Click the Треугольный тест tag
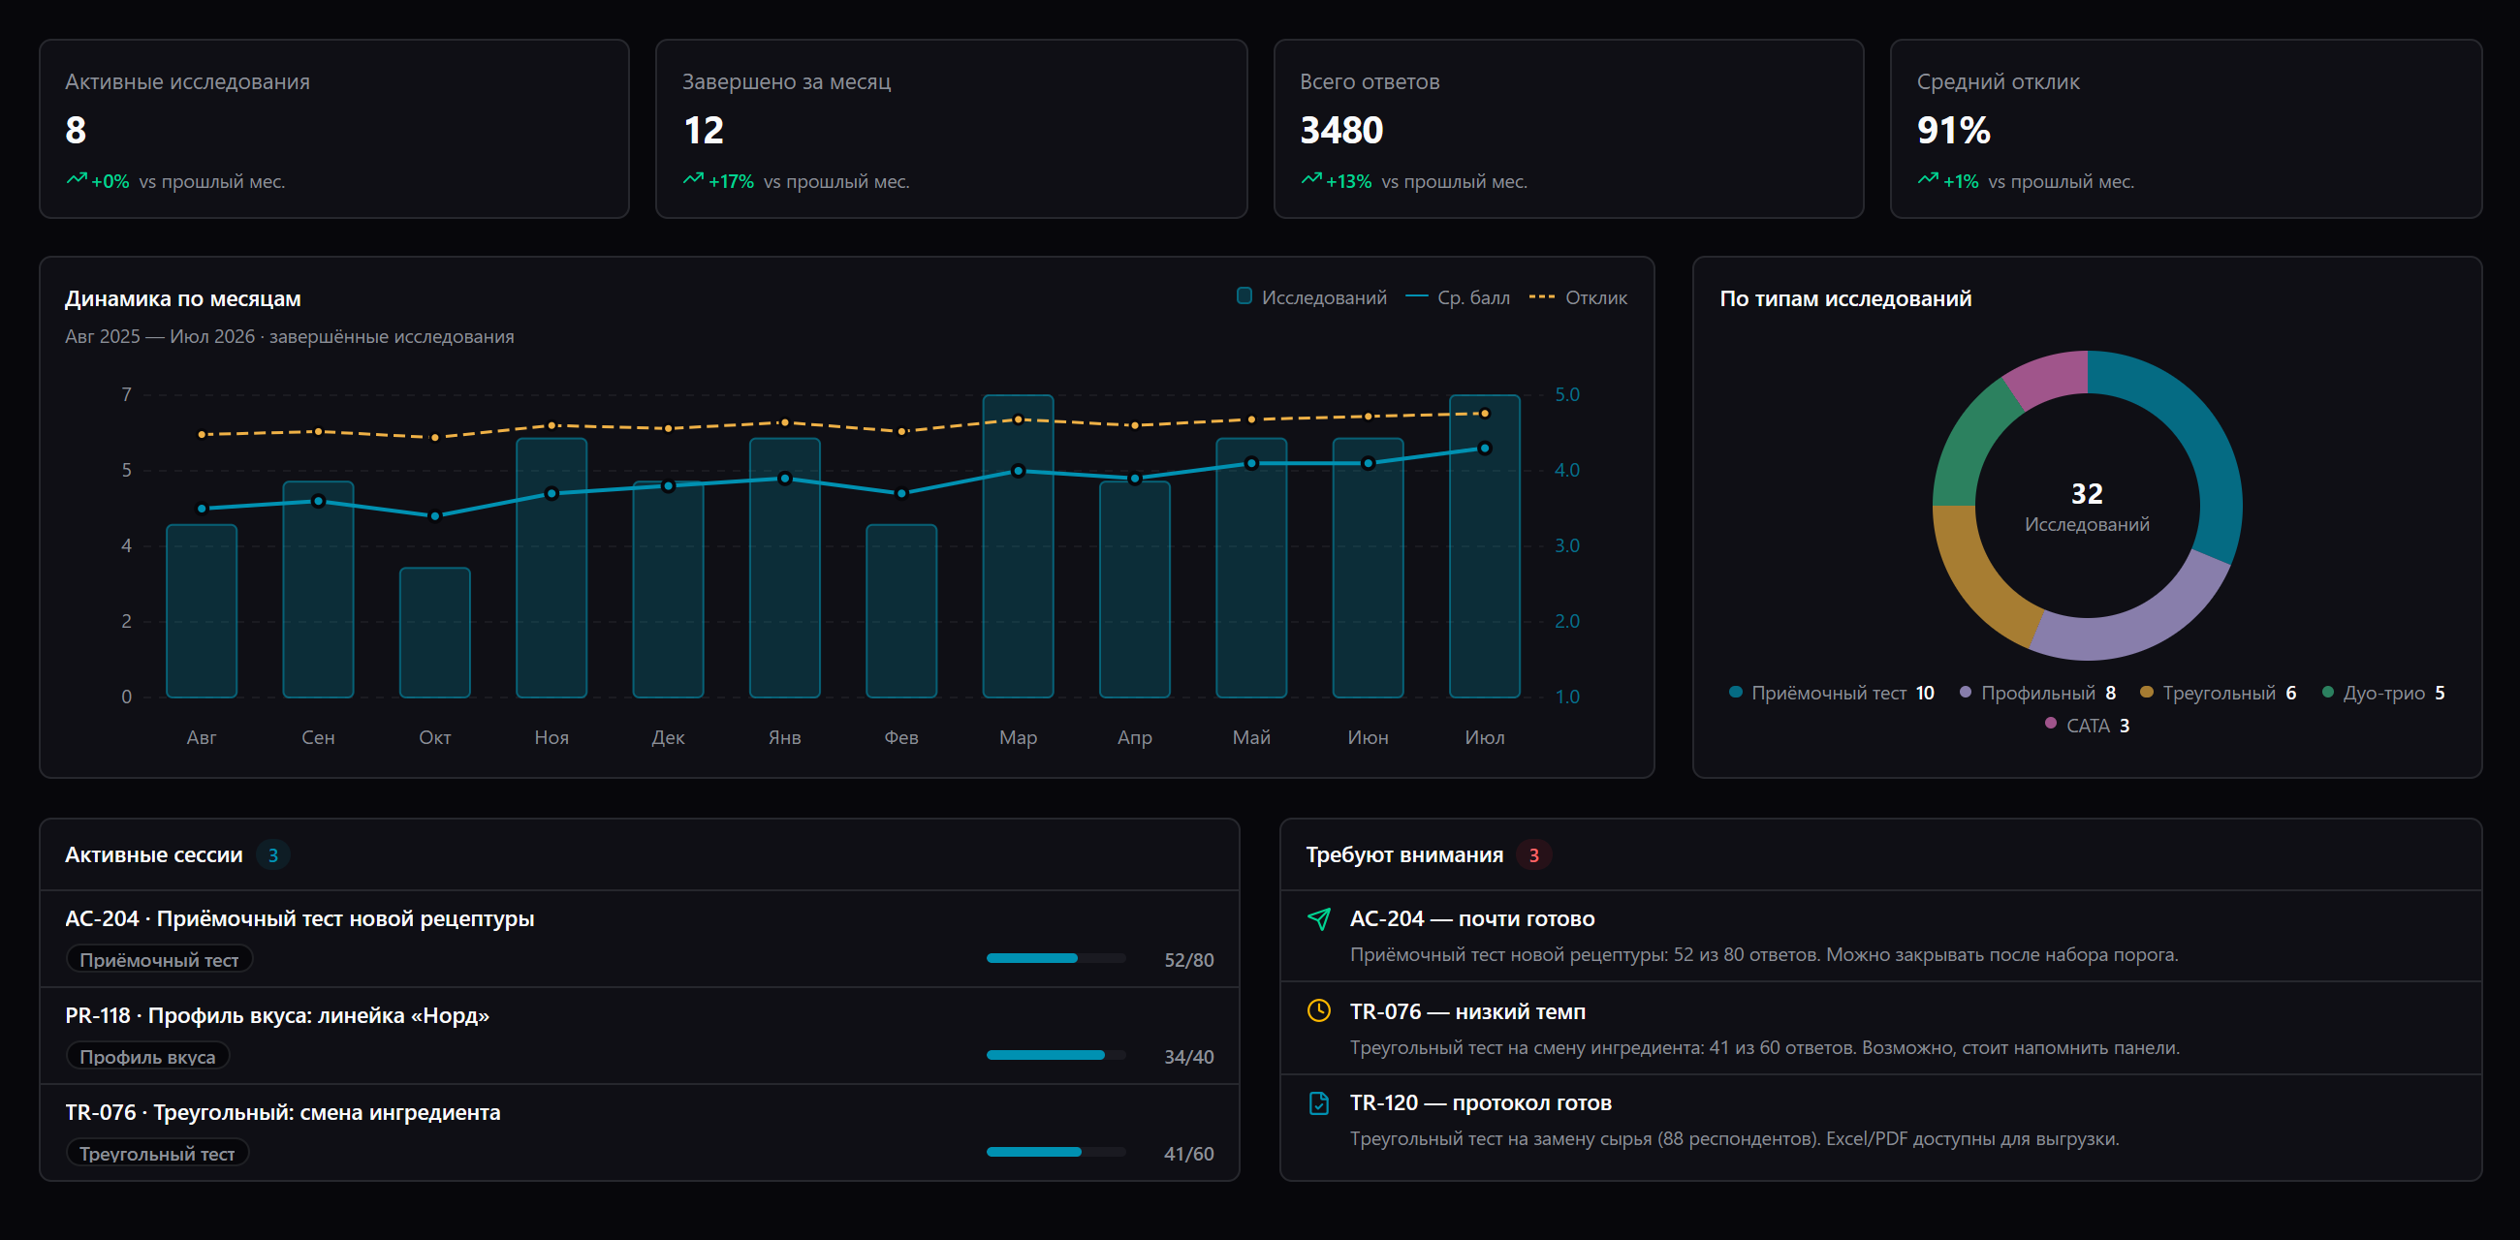2520x1240 pixels. tap(157, 1153)
